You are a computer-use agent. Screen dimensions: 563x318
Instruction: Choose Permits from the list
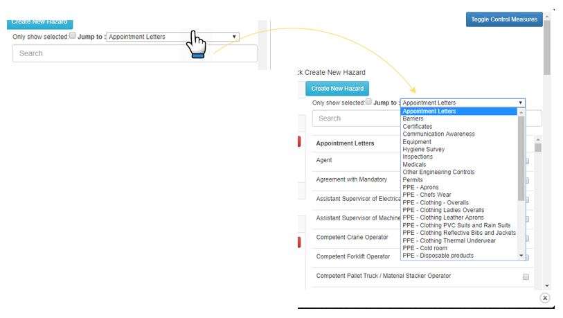413,179
